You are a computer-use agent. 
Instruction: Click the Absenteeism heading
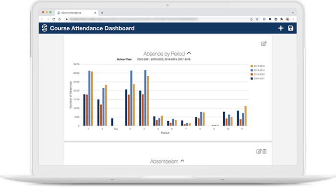point(164,161)
